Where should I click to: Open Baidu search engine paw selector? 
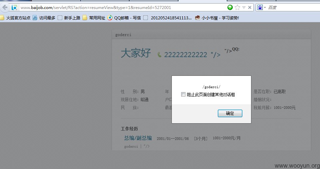click(261, 8)
